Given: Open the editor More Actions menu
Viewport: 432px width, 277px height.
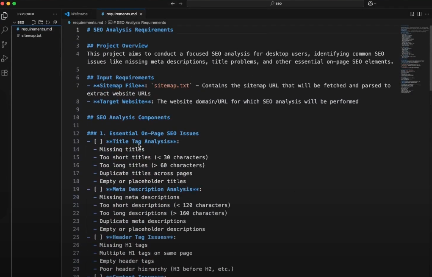Looking at the screenshot, I should pos(427,14).
